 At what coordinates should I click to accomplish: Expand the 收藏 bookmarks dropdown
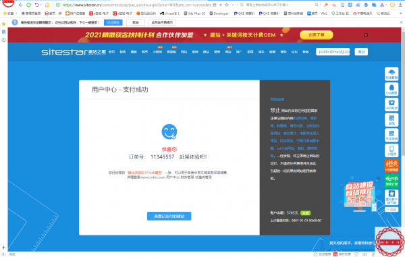coord(16,13)
